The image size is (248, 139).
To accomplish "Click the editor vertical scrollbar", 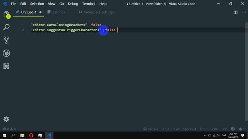I will coord(246,72).
